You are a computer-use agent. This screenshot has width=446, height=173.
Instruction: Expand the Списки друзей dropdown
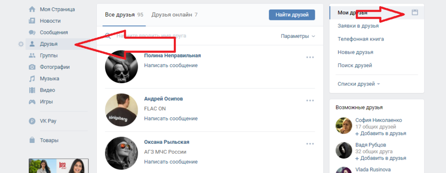tap(359, 84)
